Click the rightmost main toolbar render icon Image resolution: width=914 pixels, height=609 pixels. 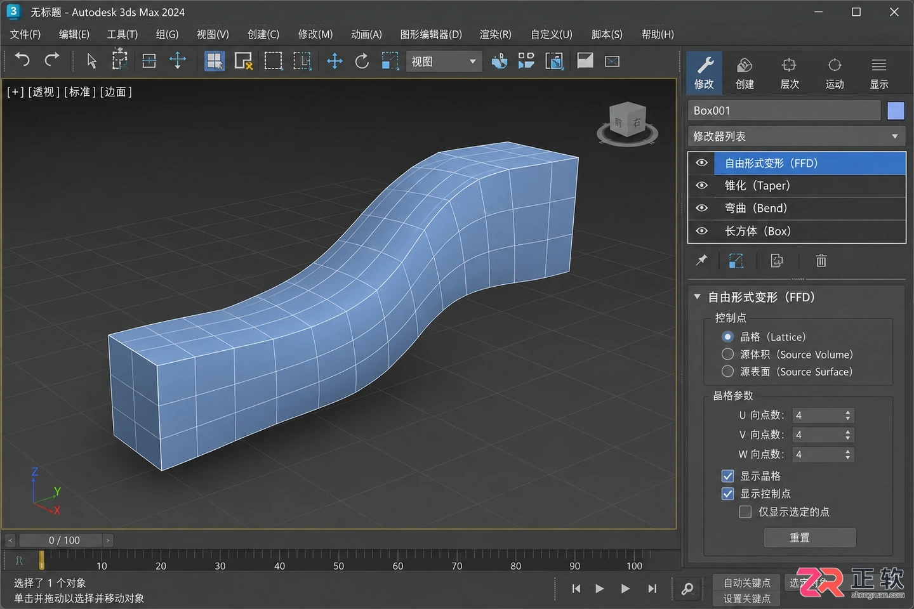(x=613, y=61)
